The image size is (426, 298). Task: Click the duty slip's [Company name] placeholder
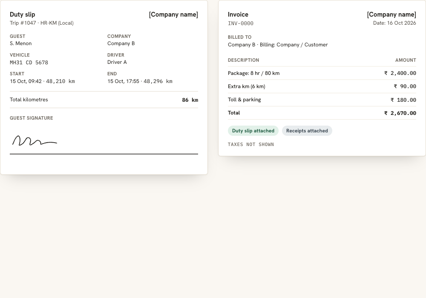coord(173,14)
